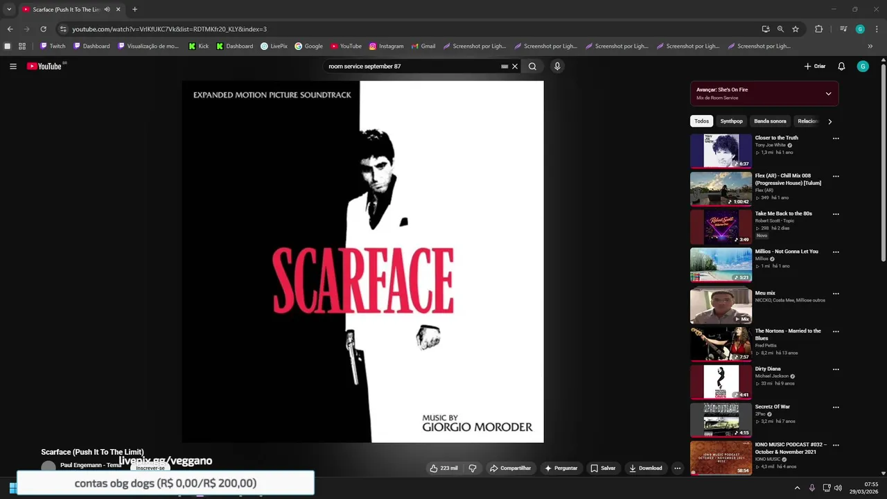Select the Synthpop filter chip
This screenshot has height=499, width=887.
(731, 121)
